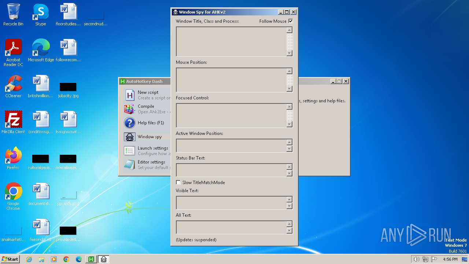Click up arrow of Active Window Position box
Screen dimensions: 469x264
289,142
